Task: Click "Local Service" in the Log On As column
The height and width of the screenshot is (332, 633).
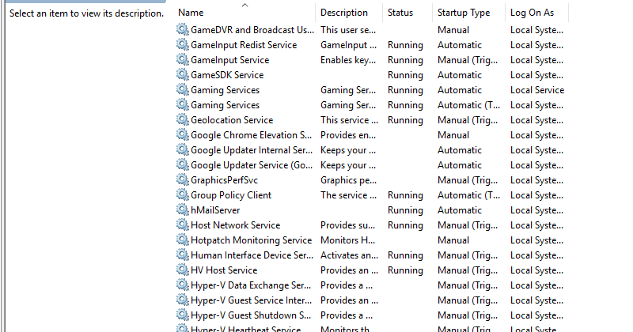Action: [537, 90]
